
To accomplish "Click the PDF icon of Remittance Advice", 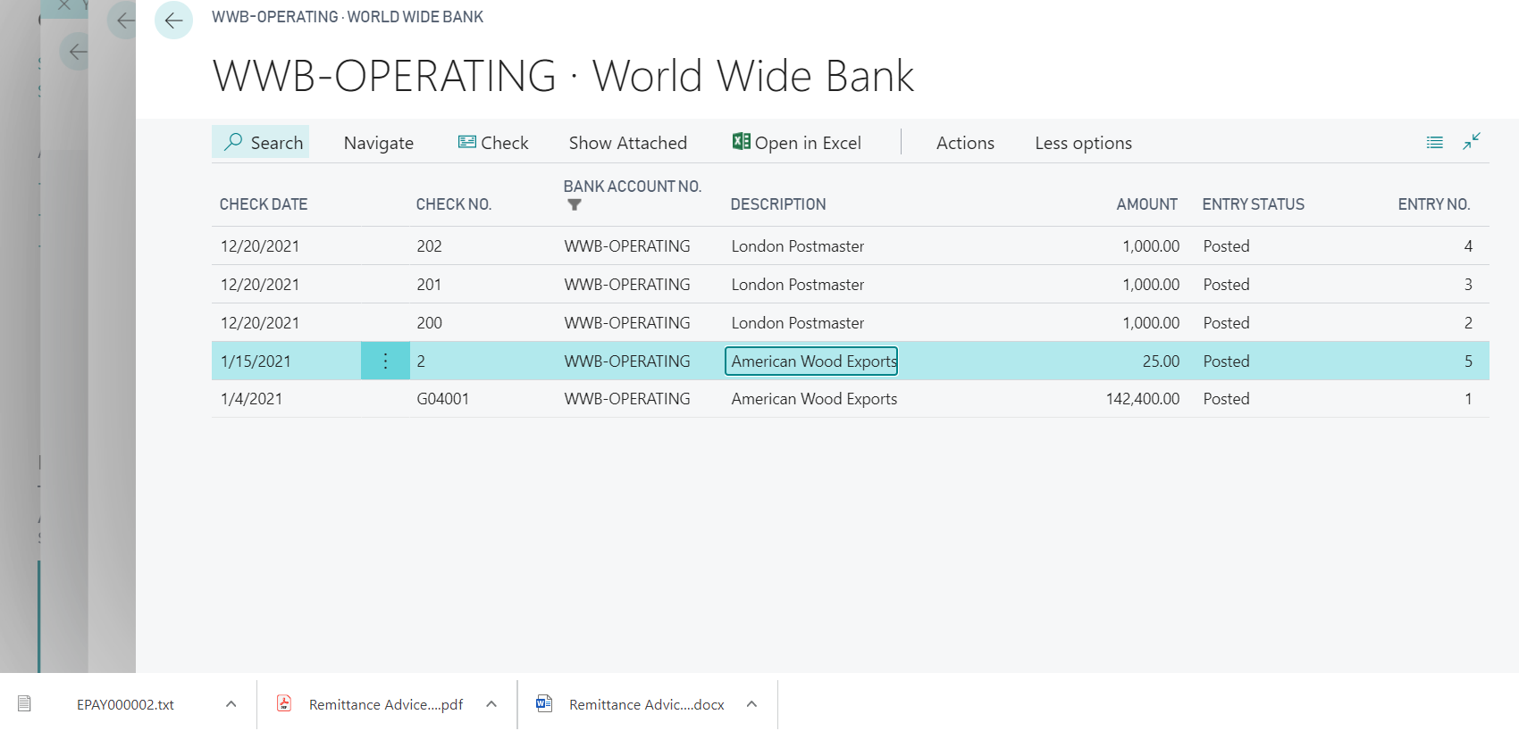I will [x=284, y=703].
